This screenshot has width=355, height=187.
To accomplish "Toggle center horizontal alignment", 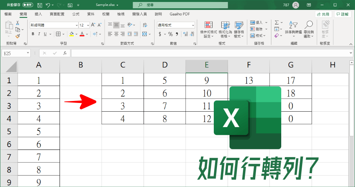I will click(x=116, y=34).
